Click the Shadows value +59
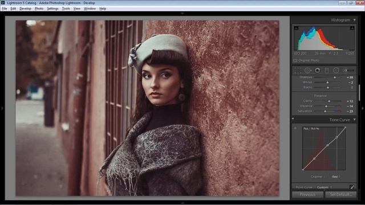 [x=350, y=77]
